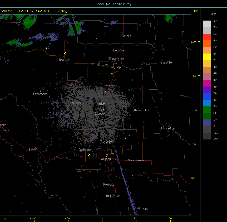The image size is (227, 222).
Task: Click the pink 42-45 dBZ legend swatch
Action: (207, 77)
